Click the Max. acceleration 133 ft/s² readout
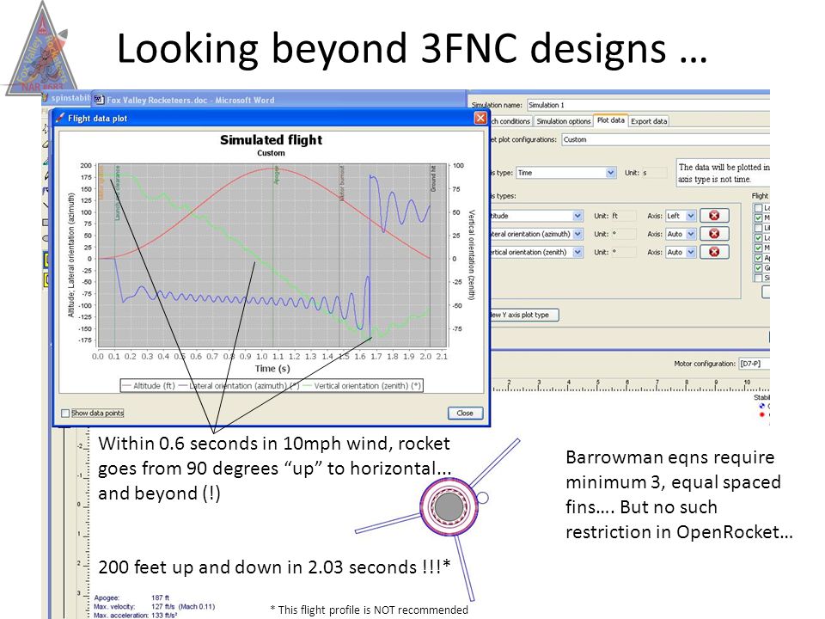The width and height of the screenshot is (825, 619). 136,615
